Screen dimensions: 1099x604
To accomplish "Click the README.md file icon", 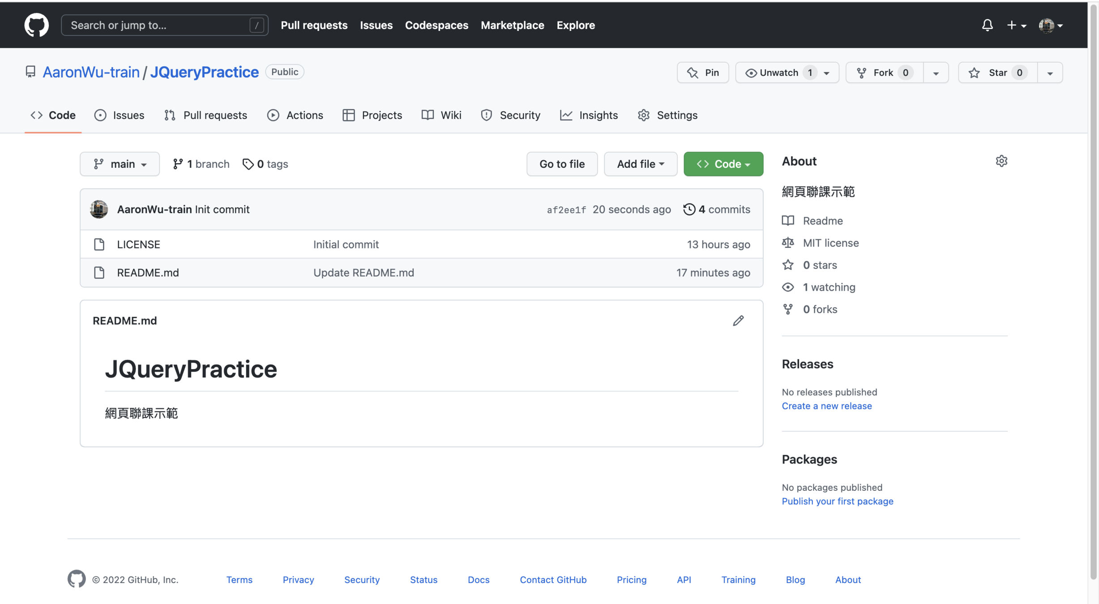I will coord(99,272).
